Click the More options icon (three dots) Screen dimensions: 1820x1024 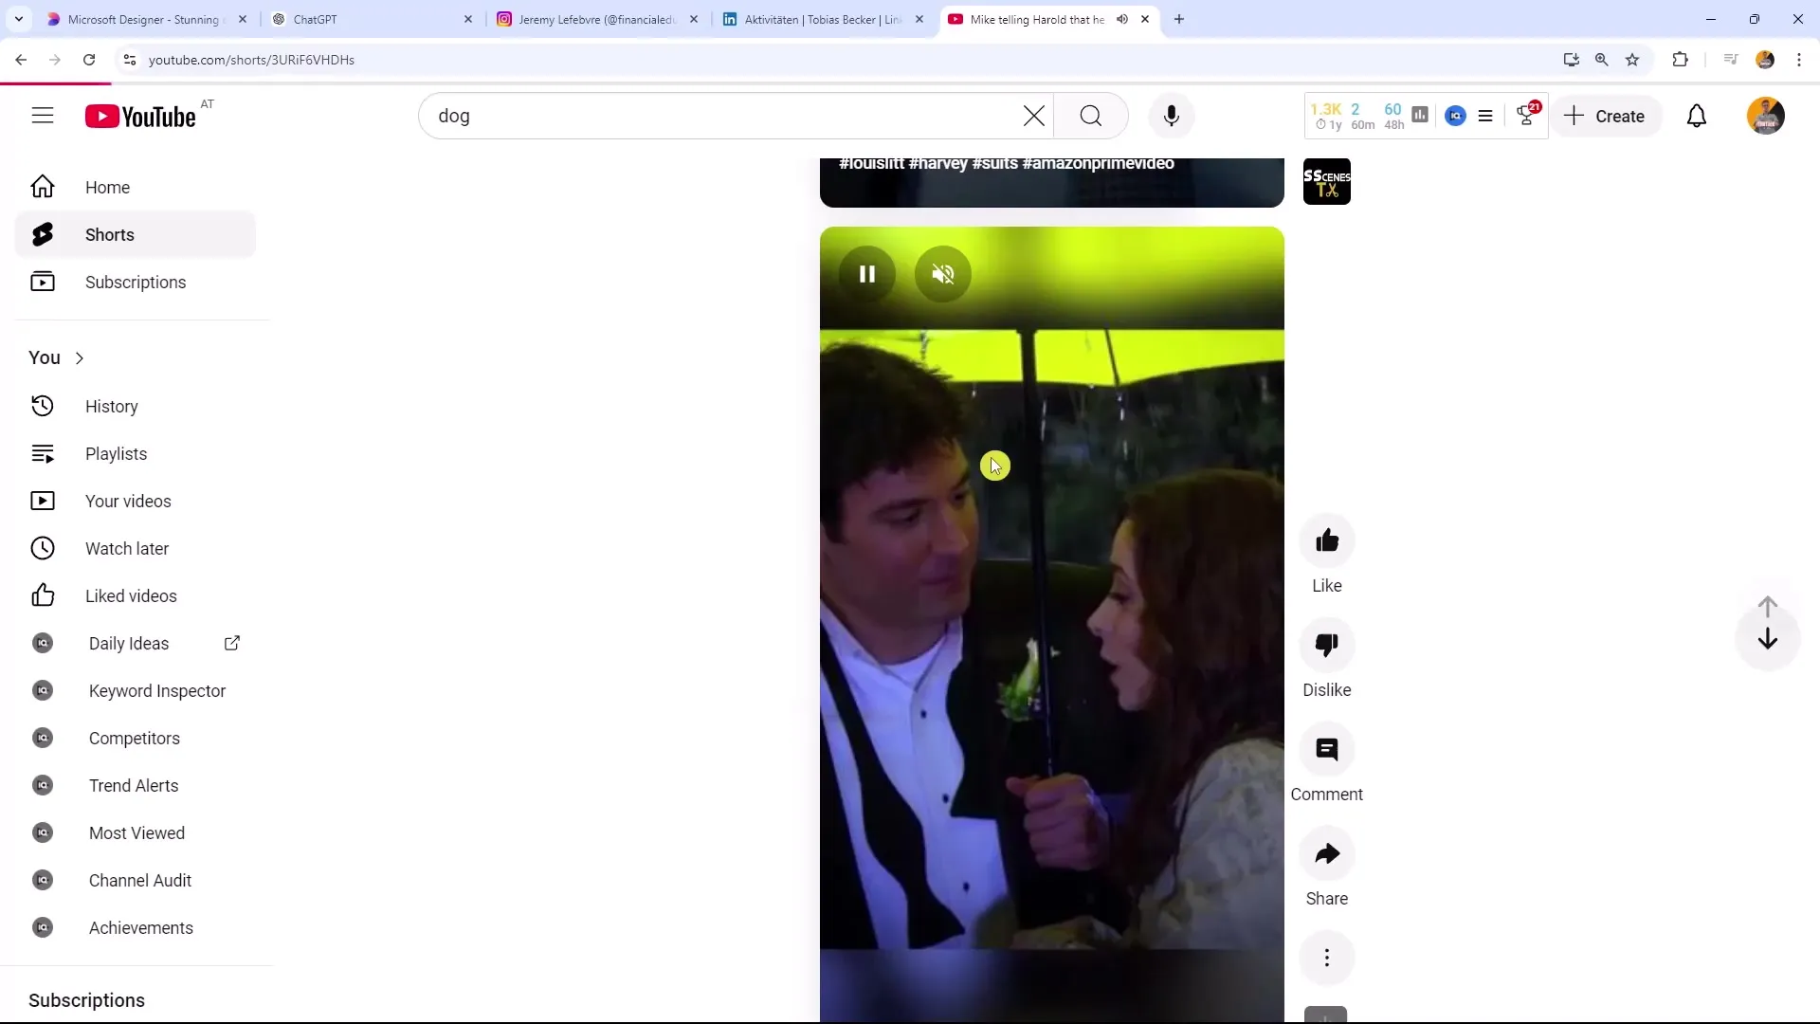click(x=1326, y=958)
